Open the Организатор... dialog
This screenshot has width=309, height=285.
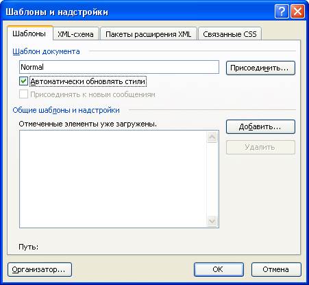coord(40,269)
